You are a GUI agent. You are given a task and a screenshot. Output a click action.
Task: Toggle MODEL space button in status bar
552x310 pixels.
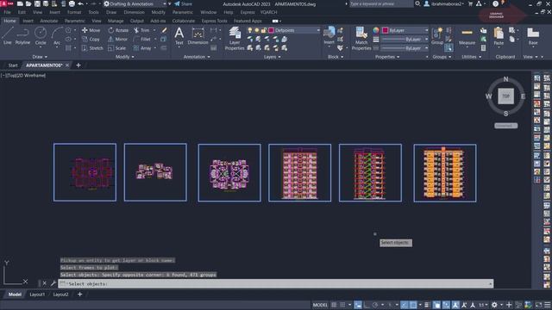pyautogui.click(x=320, y=305)
